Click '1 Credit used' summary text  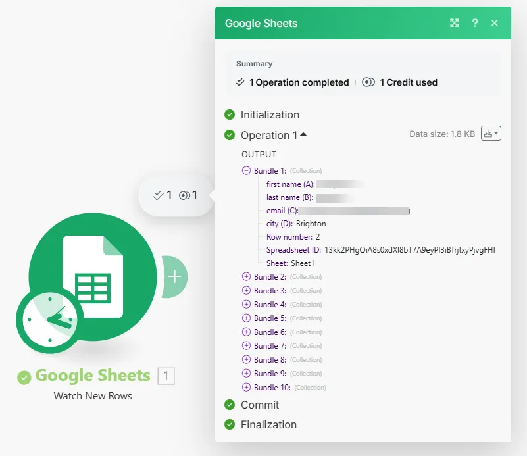409,82
